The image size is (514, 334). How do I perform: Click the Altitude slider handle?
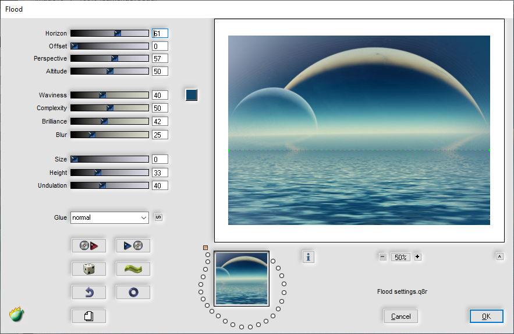click(110, 71)
